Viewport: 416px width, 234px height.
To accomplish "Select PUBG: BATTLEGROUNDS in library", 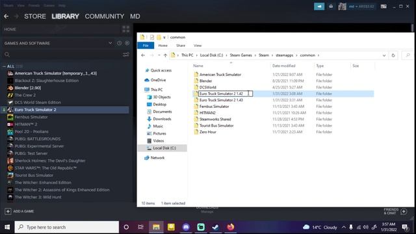I will point(38,138).
